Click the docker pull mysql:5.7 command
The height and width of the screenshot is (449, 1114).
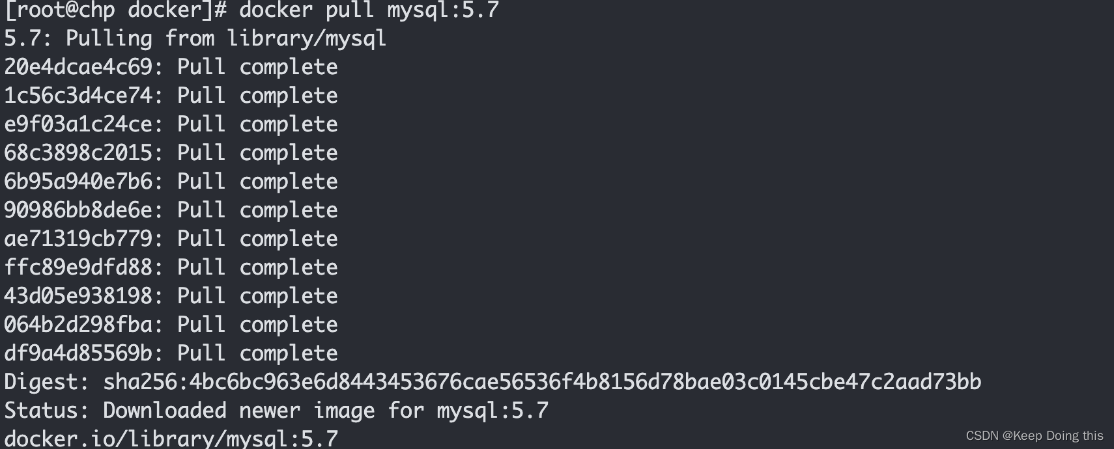369,10
